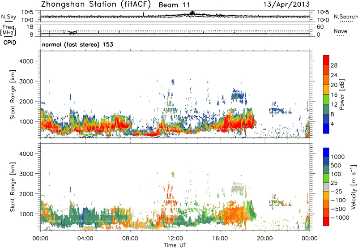358x248 pixels.
Task: Click the Velocity [m s-1] colorbar title
Action: pyautogui.click(x=354, y=187)
